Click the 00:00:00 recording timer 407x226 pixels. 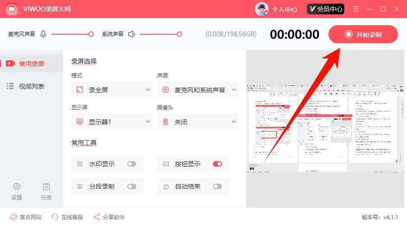point(294,34)
